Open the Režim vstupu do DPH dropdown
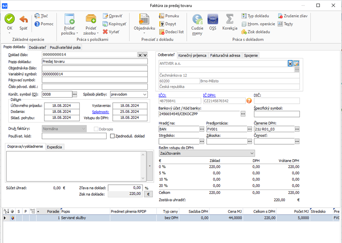This screenshot has height=243, width=342. click(252, 153)
